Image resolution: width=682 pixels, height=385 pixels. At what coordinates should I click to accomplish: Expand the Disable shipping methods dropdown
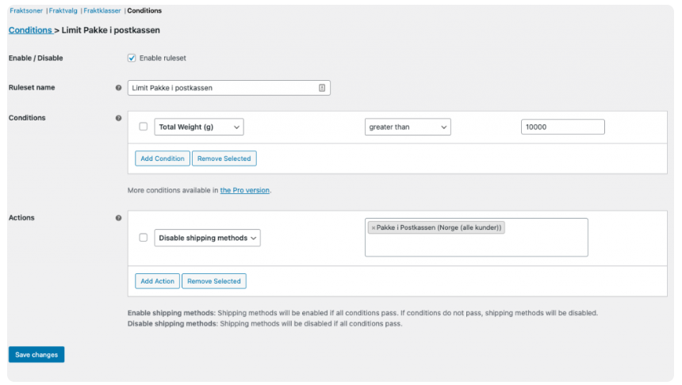(x=207, y=238)
